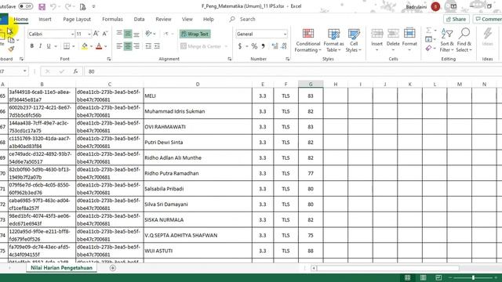Click the Share button
The height and width of the screenshot is (282, 502).
[457, 19]
